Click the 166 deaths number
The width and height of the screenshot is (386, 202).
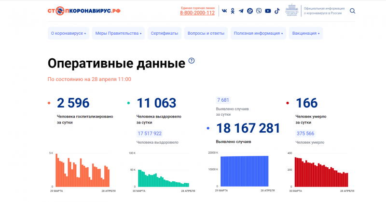(306, 103)
